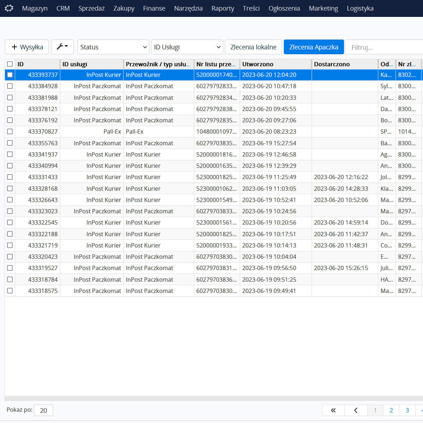The image size is (423, 423).
Task: Click the Pokaż po page size field
Action: pyautogui.click(x=43, y=410)
